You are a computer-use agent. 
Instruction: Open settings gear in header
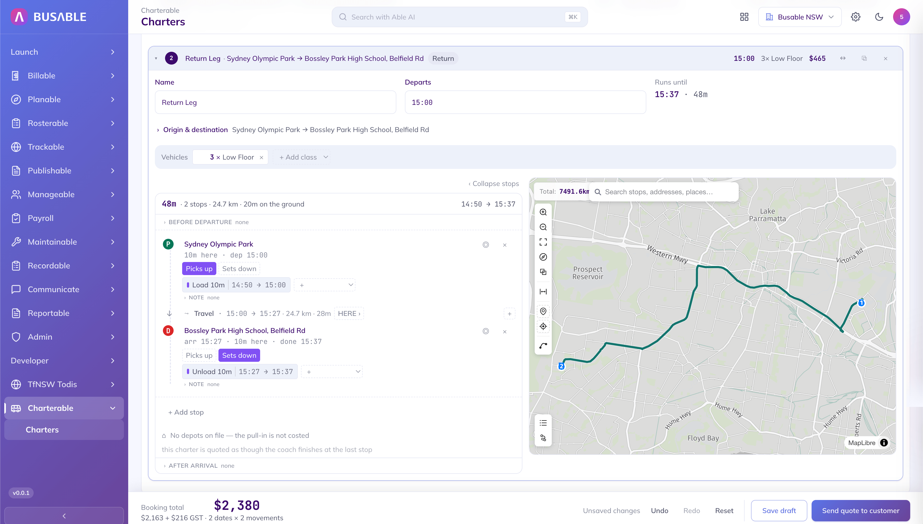pyautogui.click(x=856, y=17)
